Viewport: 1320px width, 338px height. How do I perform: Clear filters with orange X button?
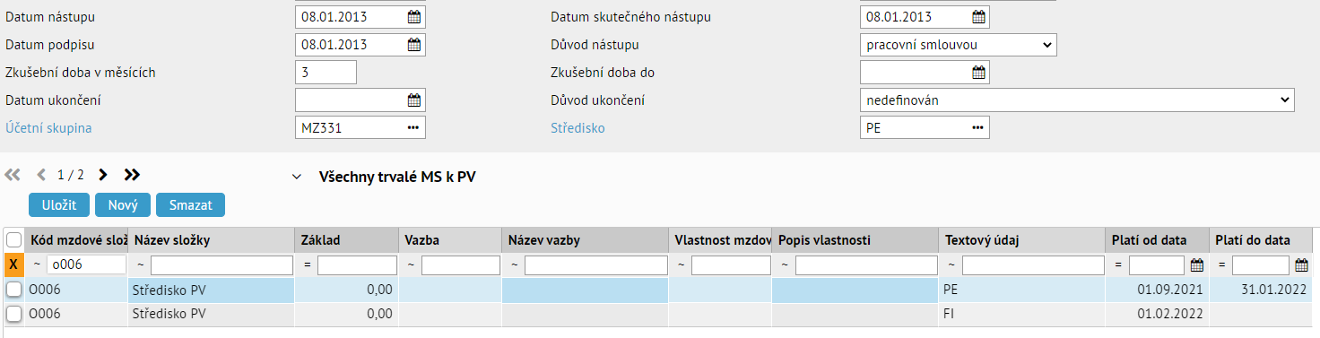13,265
